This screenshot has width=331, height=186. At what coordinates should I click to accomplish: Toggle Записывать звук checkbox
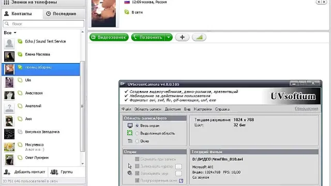(137, 174)
